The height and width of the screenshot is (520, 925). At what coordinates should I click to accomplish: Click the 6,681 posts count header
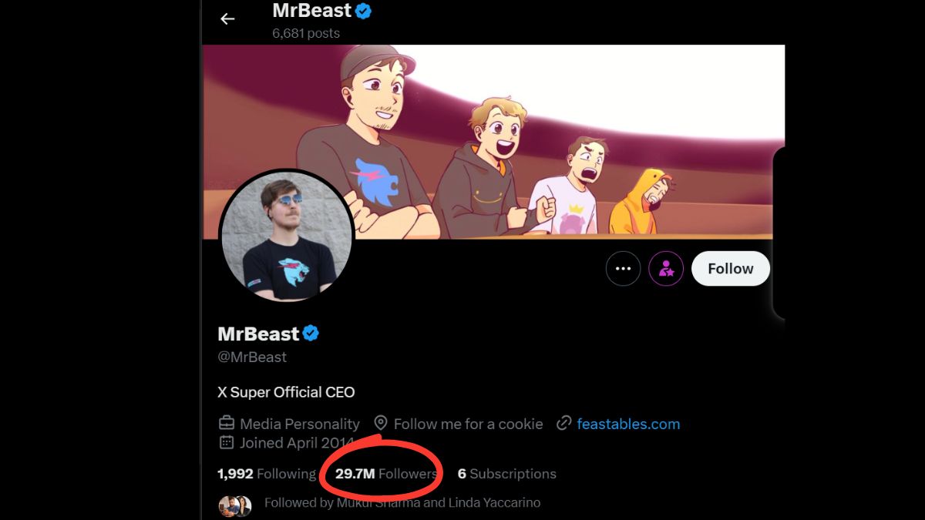coord(305,33)
